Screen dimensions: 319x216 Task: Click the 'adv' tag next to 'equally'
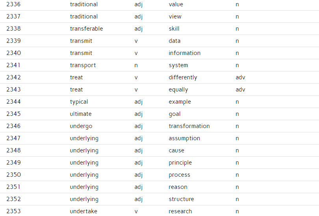[240, 90]
